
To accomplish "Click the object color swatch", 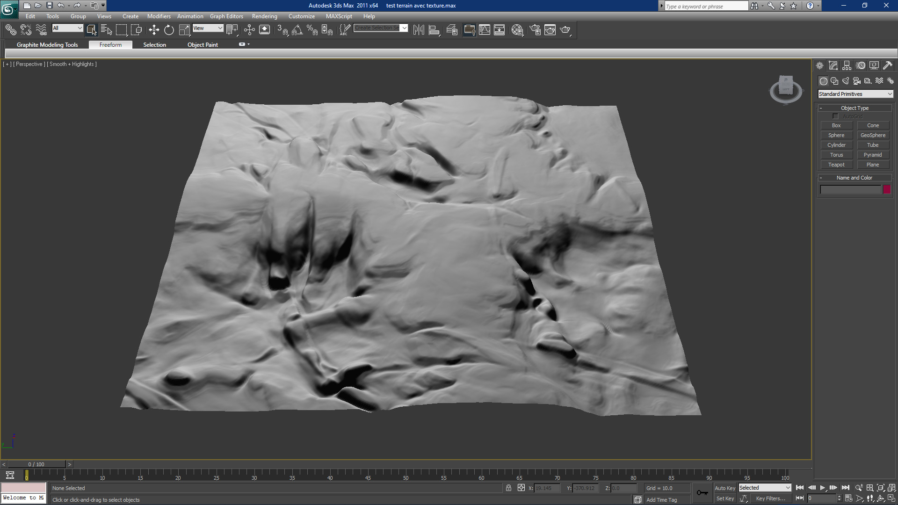I will click(x=887, y=189).
